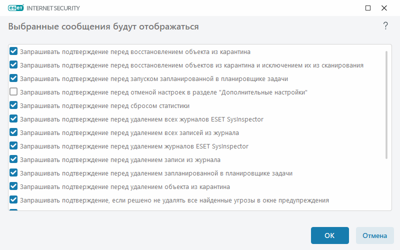The width and height of the screenshot is (400, 250).
Task: Uncheck confirmation before deleting all log records
Action: pos(13,132)
